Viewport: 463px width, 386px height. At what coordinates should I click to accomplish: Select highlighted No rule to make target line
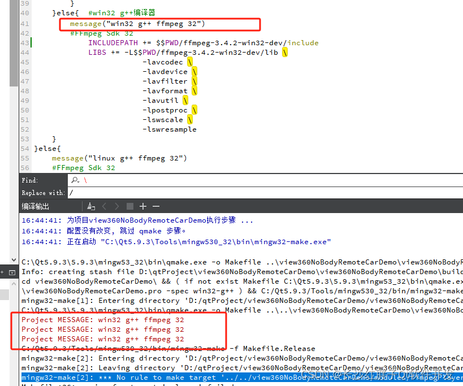pos(242,378)
